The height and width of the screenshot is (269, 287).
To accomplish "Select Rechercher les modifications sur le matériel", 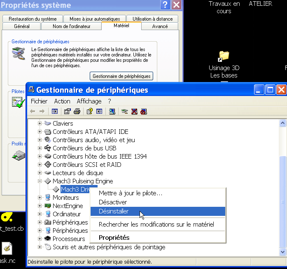I will point(158,225).
